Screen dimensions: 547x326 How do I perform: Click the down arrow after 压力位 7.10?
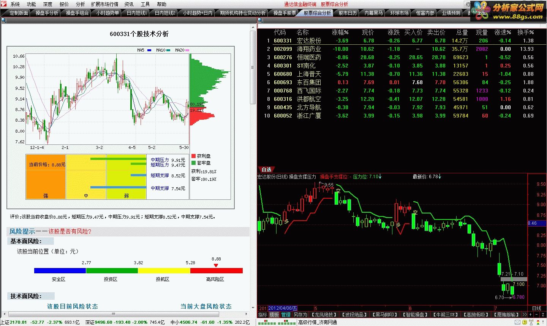coord(380,177)
